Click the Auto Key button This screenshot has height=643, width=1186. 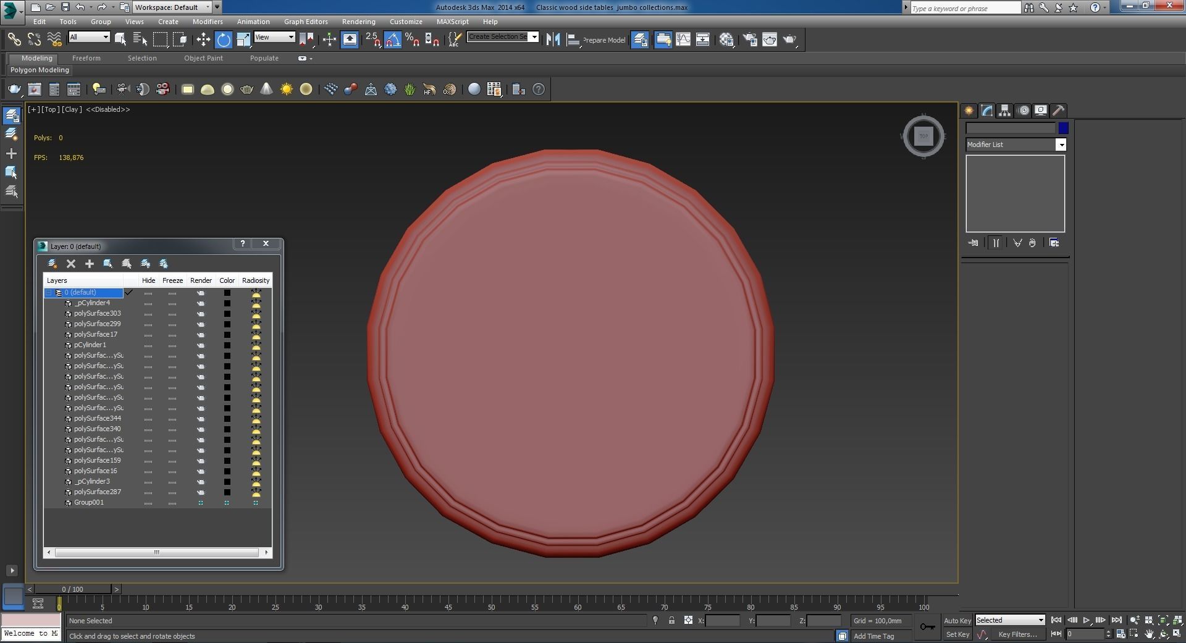click(x=957, y=621)
